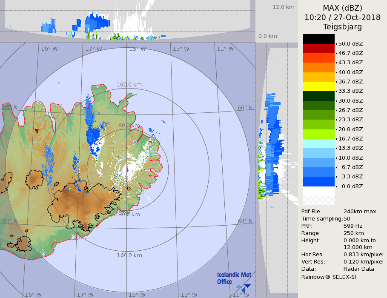Click the yellow 33.3 dBZ swatch
Image resolution: width=387 pixels, height=298 pixels.
(x=318, y=86)
